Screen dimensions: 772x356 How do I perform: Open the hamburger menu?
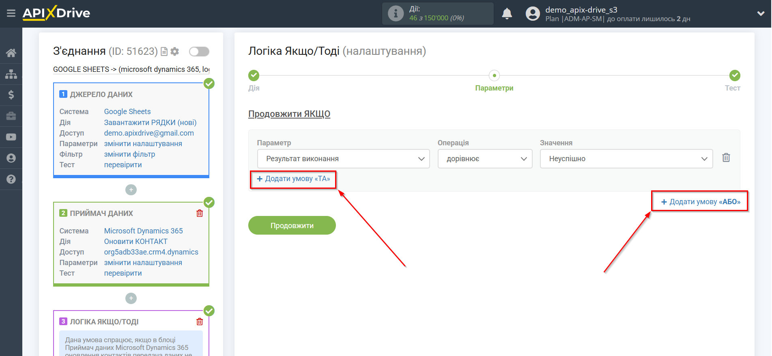point(11,13)
